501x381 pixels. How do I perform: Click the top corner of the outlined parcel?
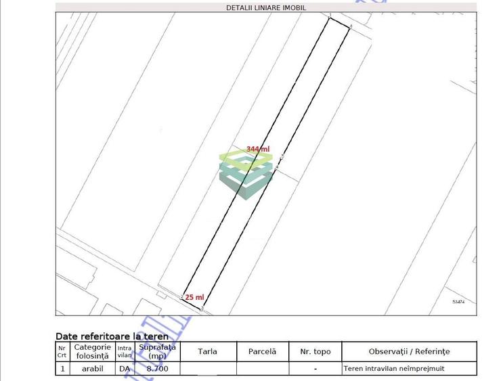pyautogui.click(x=330, y=18)
